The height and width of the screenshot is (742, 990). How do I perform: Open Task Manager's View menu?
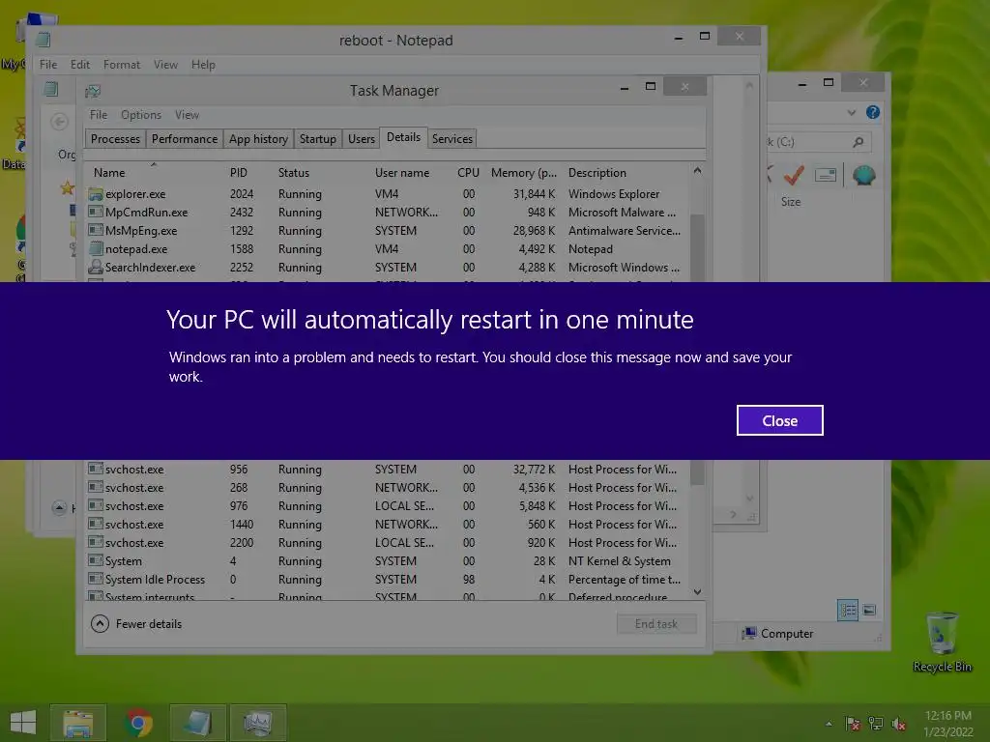(187, 115)
